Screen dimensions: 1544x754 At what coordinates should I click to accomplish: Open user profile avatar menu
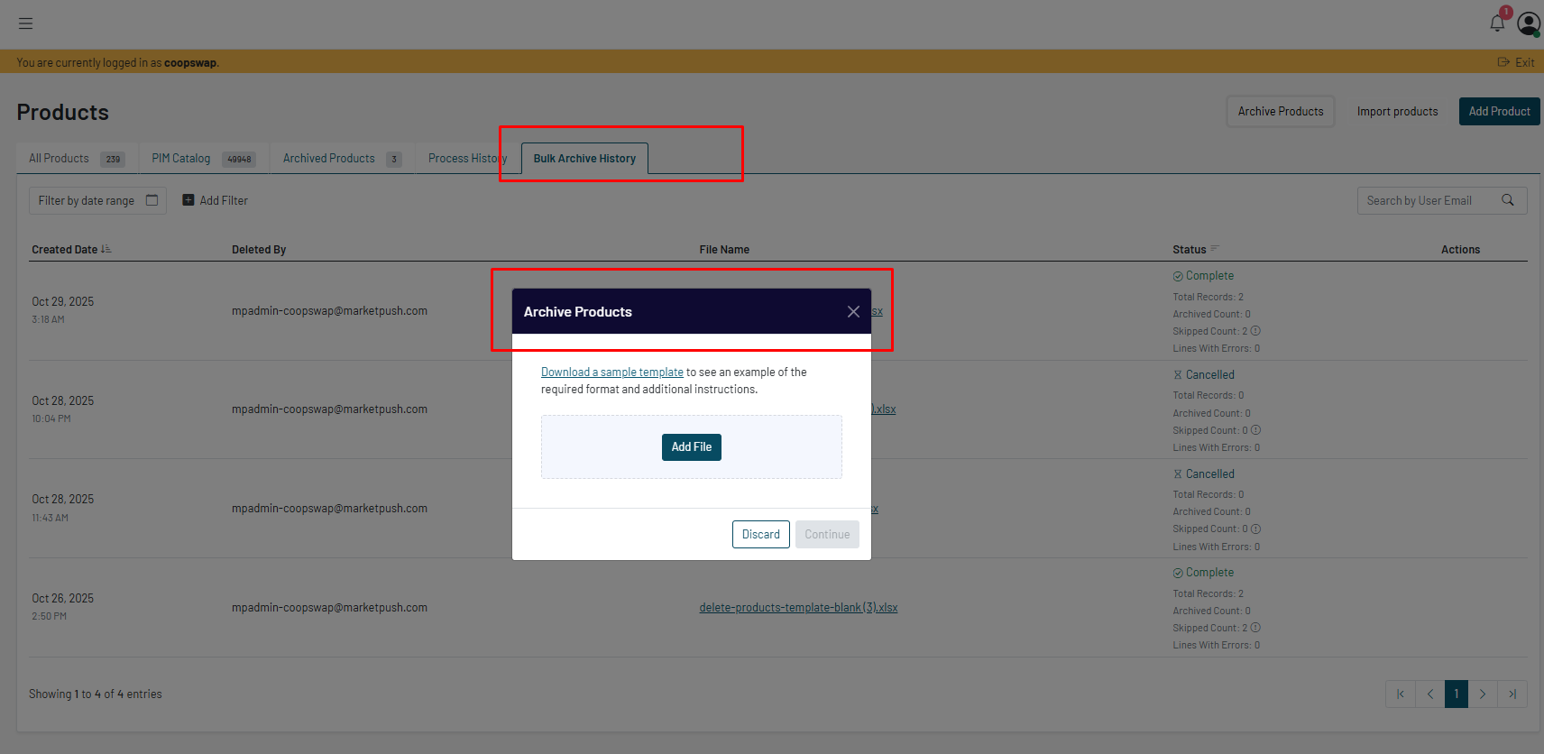pos(1528,23)
